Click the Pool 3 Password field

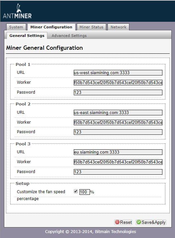118,172
